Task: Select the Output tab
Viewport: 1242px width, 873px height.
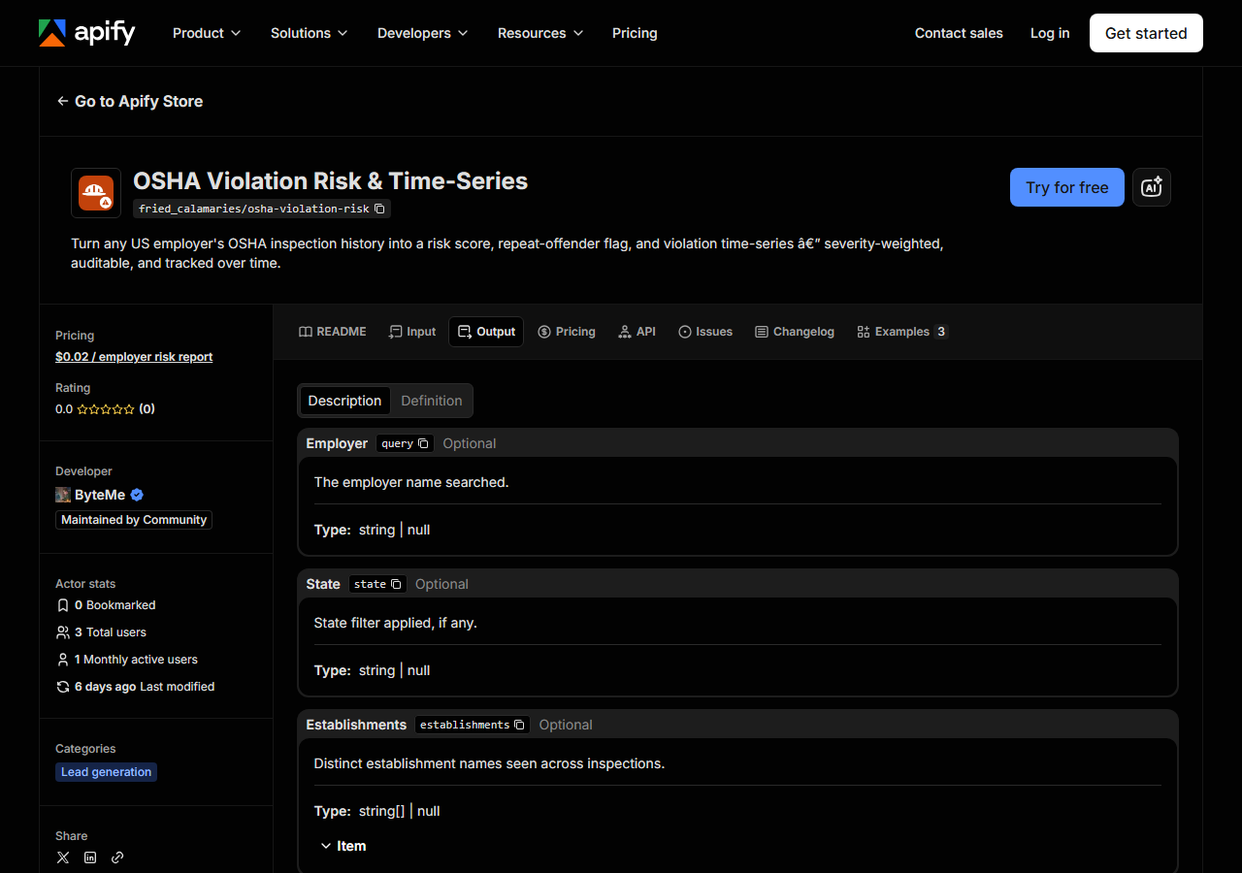Action: click(x=486, y=332)
